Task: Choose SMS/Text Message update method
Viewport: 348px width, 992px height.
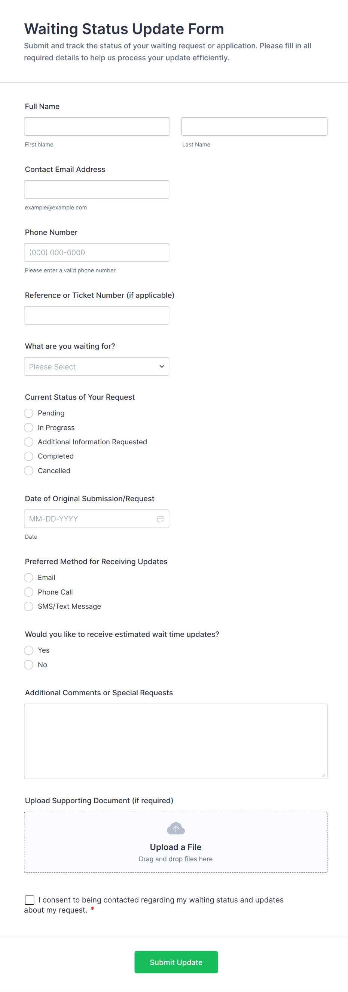Action: [x=28, y=606]
